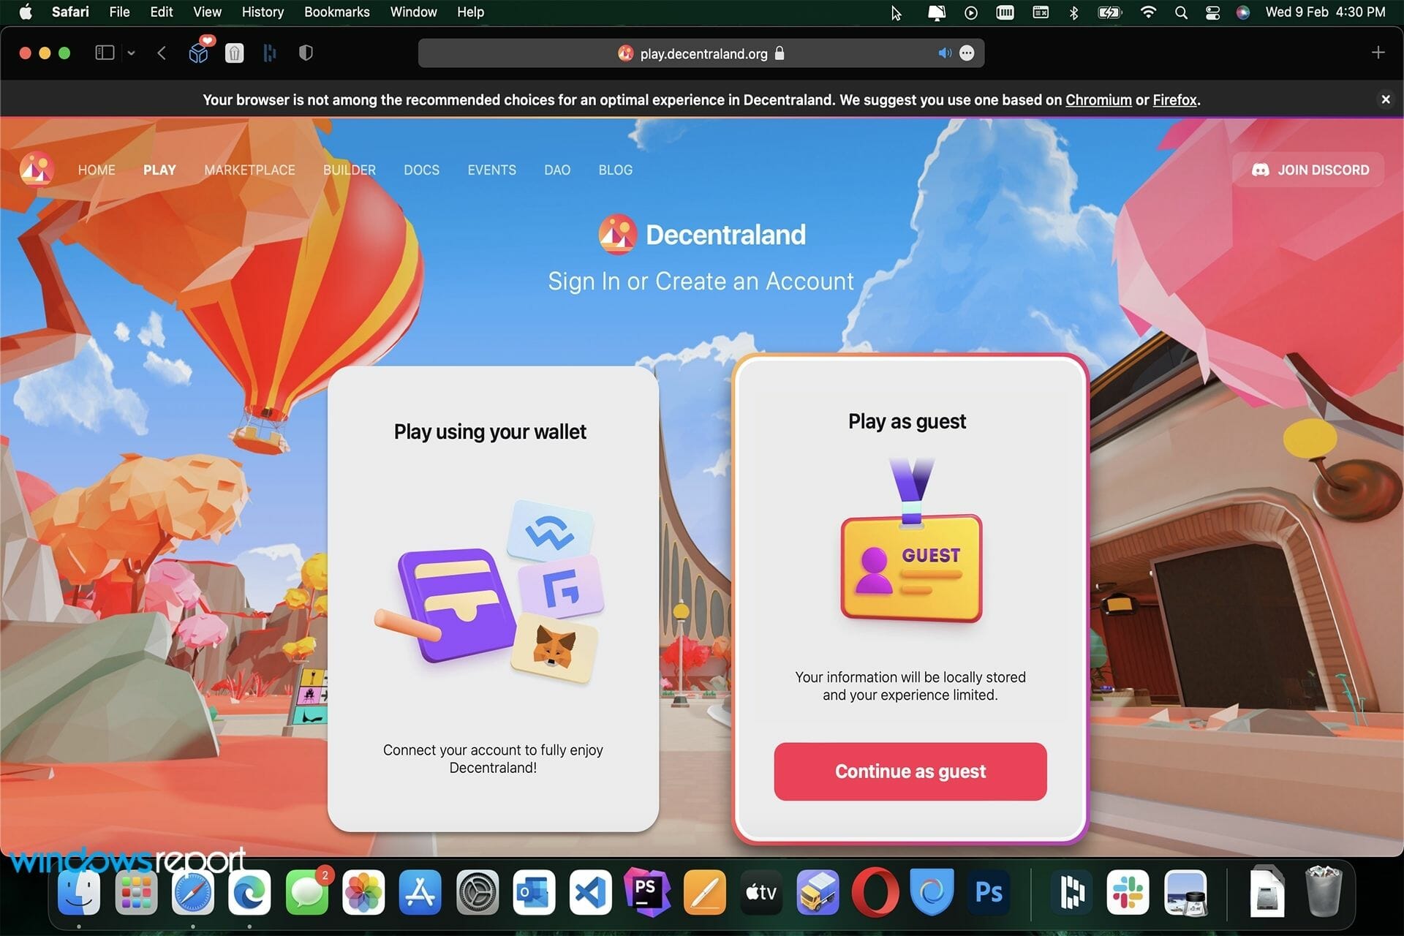Click the trash can extension icon
1404x936 pixels.
point(234,53)
